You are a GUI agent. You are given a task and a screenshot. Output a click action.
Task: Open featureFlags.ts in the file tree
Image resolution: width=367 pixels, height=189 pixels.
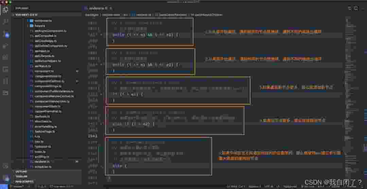pos(45,132)
